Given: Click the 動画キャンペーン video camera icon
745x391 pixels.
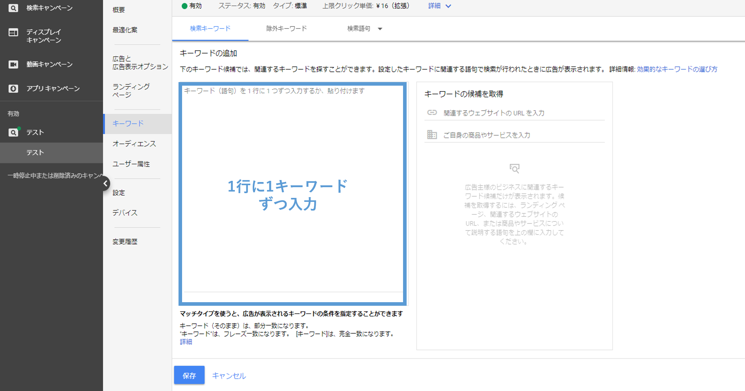Looking at the screenshot, I should pyautogui.click(x=13, y=64).
